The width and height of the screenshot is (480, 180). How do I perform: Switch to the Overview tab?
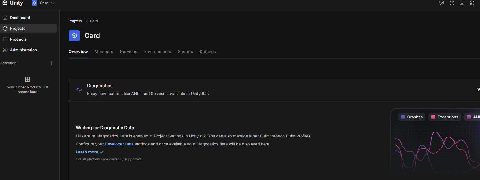(78, 52)
